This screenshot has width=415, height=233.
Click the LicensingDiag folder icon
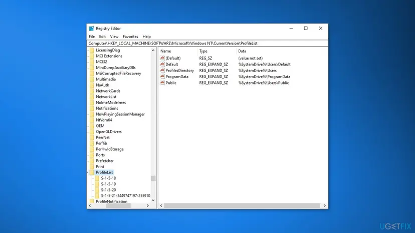[x=92, y=50]
